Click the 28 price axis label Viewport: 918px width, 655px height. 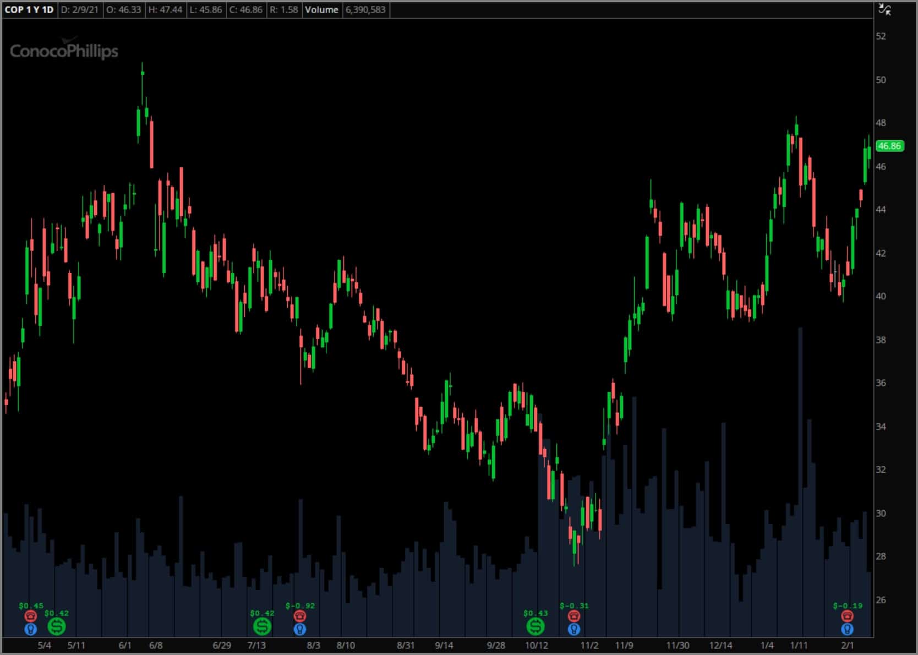tap(881, 556)
